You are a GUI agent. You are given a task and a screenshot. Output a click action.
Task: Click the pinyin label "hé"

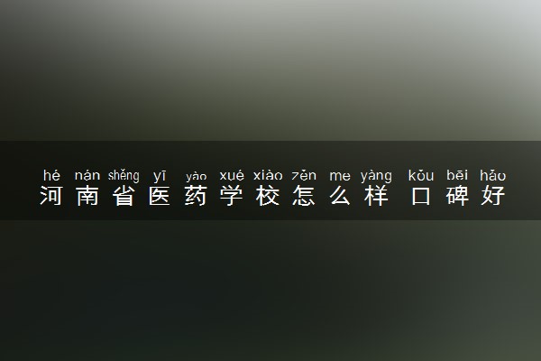click(x=51, y=175)
